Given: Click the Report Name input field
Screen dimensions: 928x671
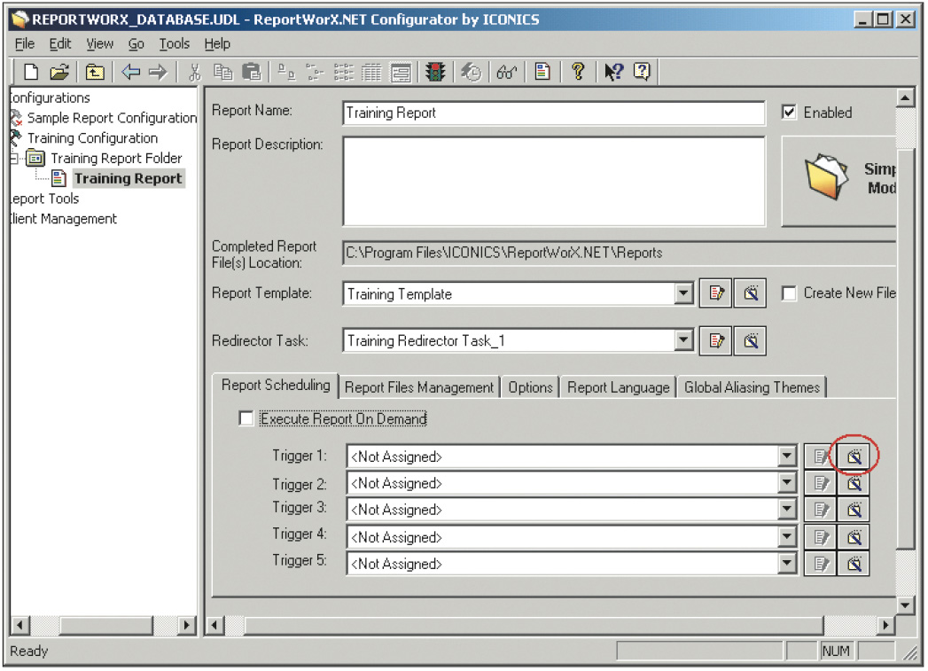Looking at the screenshot, I should (x=554, y=113).
